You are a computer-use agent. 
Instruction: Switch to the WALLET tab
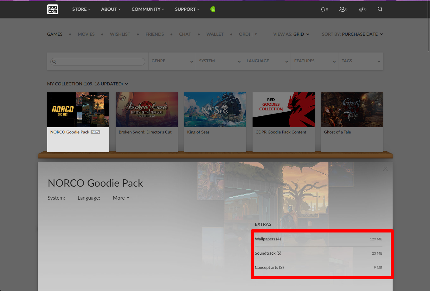[x=215, y=34]
